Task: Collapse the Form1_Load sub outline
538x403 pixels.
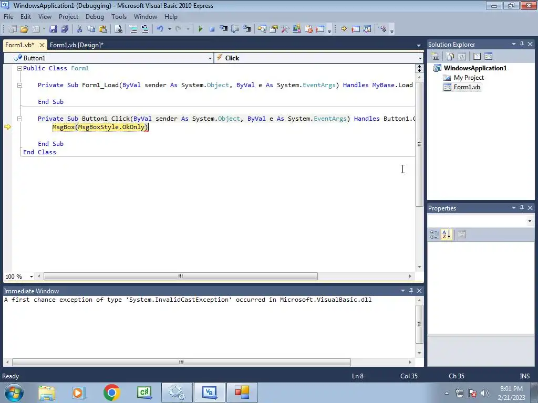Action: [x=19, y=85]
